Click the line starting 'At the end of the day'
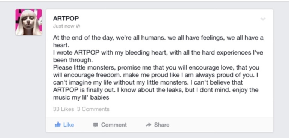The image size is (289, 138). point(158,38)
